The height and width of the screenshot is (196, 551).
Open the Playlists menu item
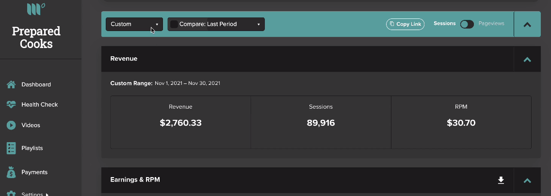32,148
